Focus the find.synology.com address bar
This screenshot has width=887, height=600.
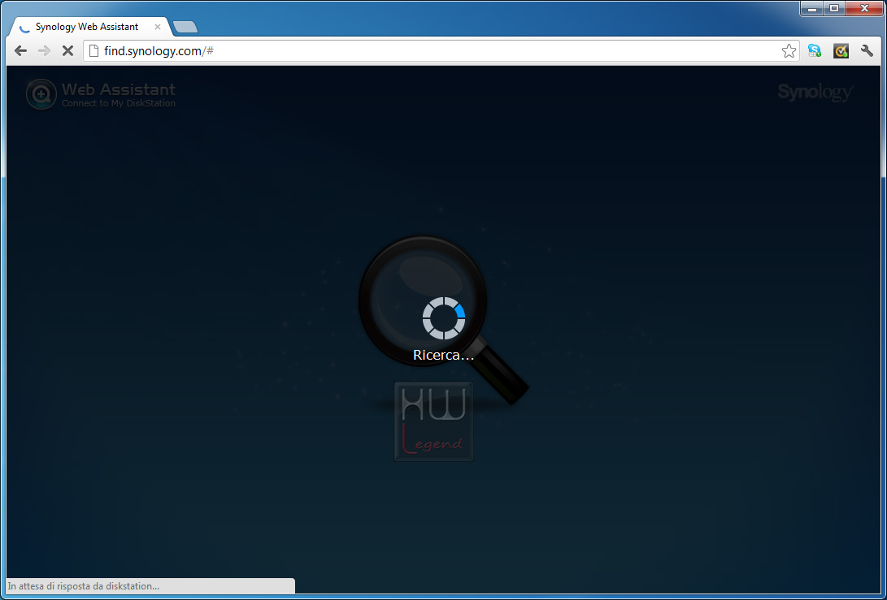tap(441, 51)
